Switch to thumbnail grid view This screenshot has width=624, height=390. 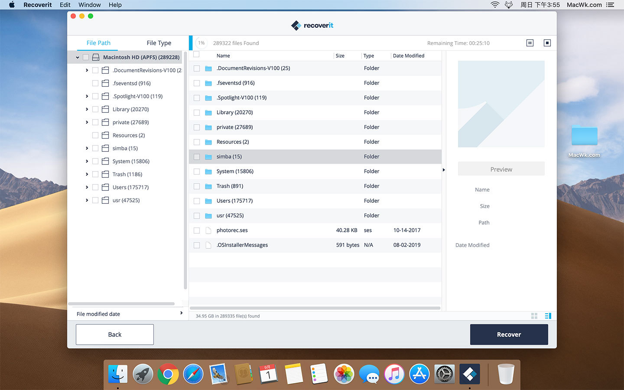[534, 316]
